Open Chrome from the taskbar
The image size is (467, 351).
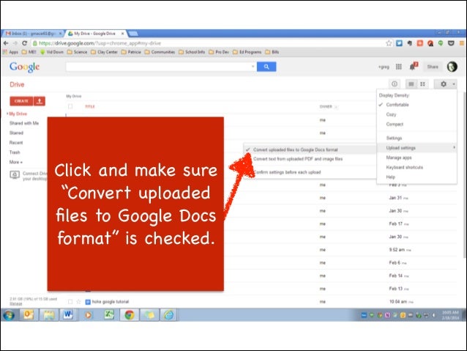pos(130,315)
